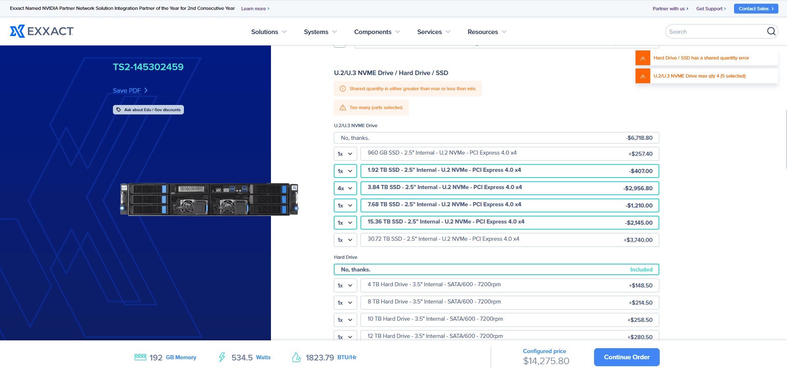Select the 10 TB Hard Drive option
787x374 pixels.
[509, 320]
